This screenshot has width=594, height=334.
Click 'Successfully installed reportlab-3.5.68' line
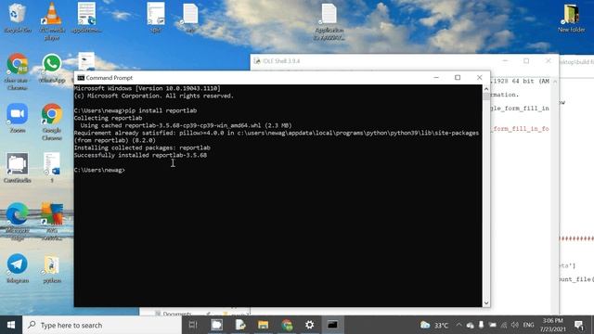(140, 155)
